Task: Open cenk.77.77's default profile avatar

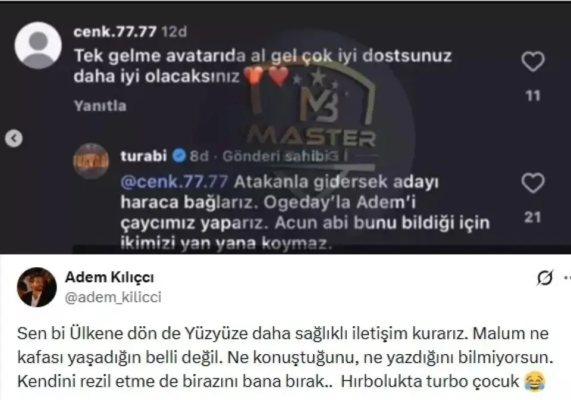Action: pos(38,45)
